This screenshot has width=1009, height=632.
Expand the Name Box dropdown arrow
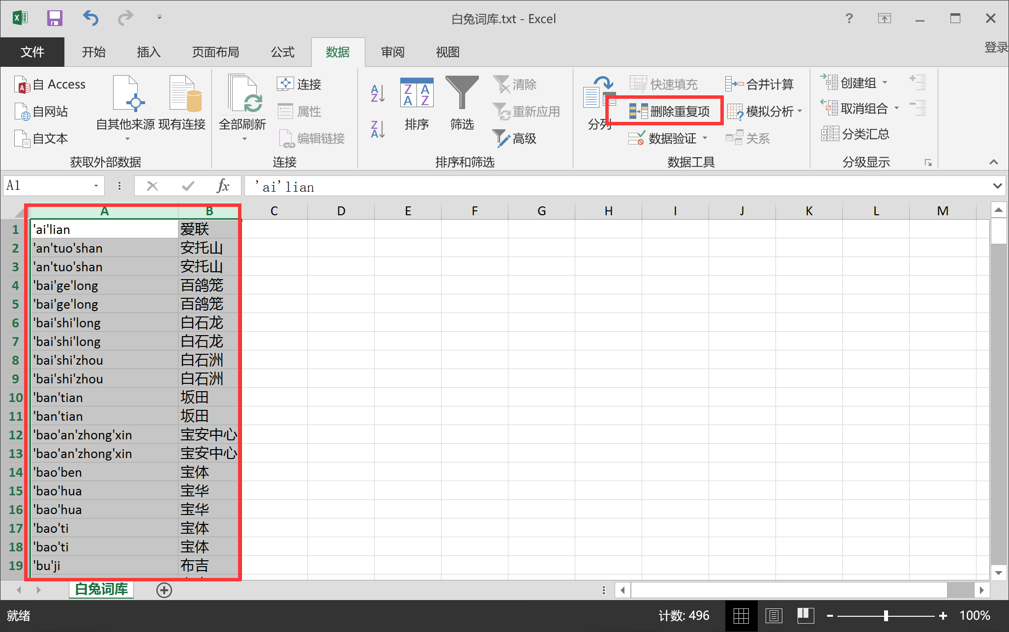tap(96, 186)
